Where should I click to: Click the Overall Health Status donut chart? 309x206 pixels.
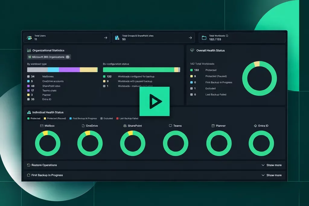point(260,78)
